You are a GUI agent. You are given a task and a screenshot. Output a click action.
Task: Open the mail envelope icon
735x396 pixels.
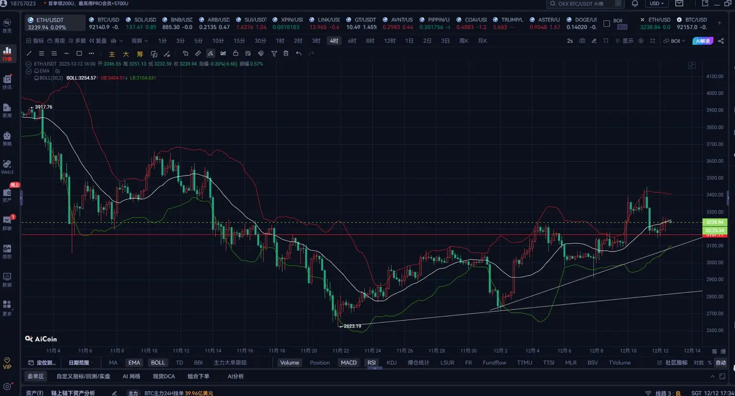tap(679, 3)
